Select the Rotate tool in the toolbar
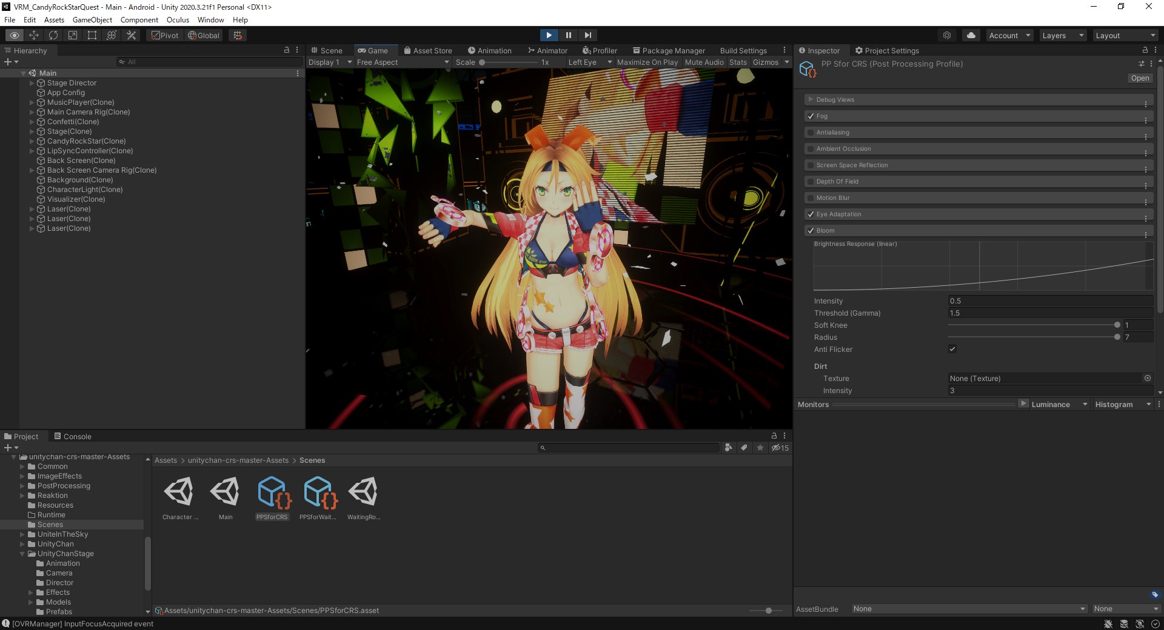This screenshot has width=1164, height=630. pyautogui.click(x=53, y=35)
